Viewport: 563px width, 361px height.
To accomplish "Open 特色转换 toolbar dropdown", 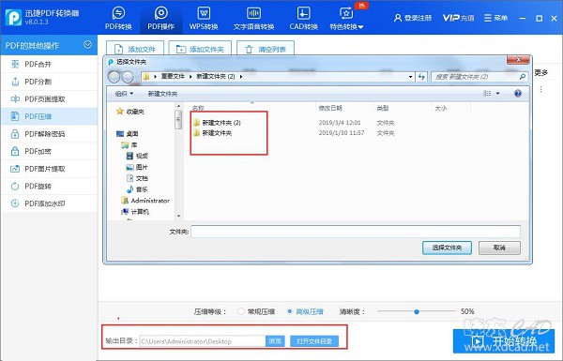I will pos(346,18).
